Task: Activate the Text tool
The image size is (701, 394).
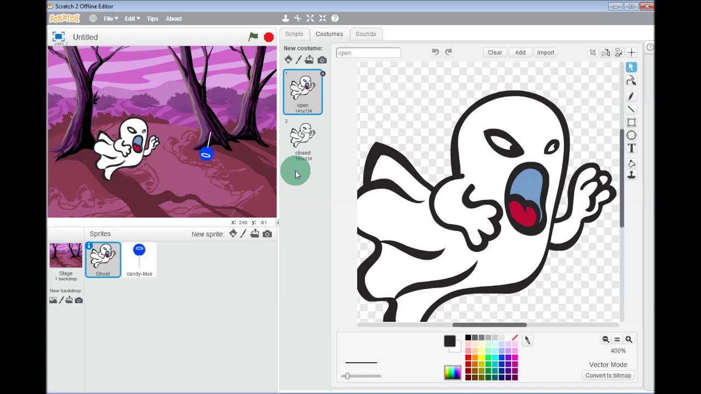Action: (x=631, y=148)
